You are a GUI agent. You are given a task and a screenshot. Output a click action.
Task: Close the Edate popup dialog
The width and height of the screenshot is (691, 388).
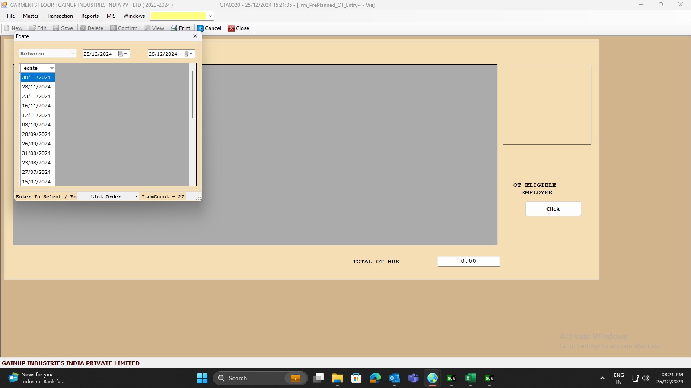(195, 36)
